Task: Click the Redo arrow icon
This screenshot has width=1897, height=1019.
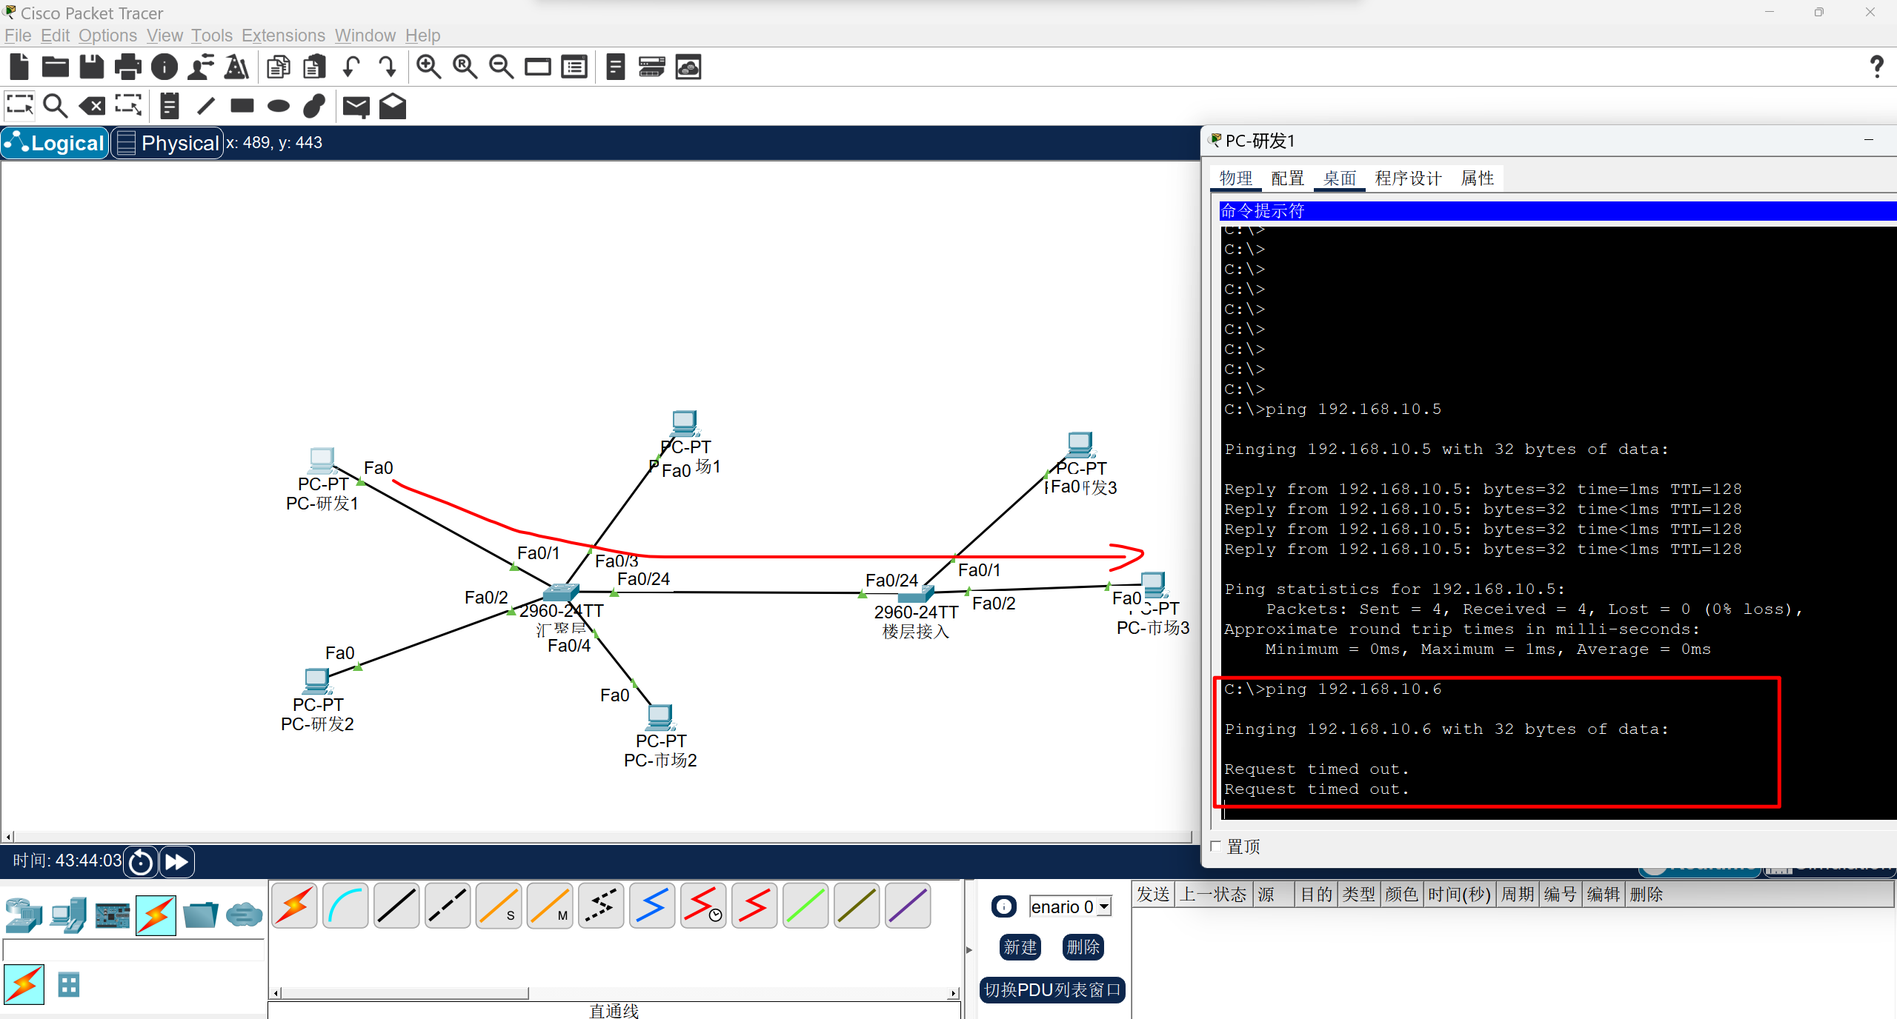Action: [x=388, y=67]
